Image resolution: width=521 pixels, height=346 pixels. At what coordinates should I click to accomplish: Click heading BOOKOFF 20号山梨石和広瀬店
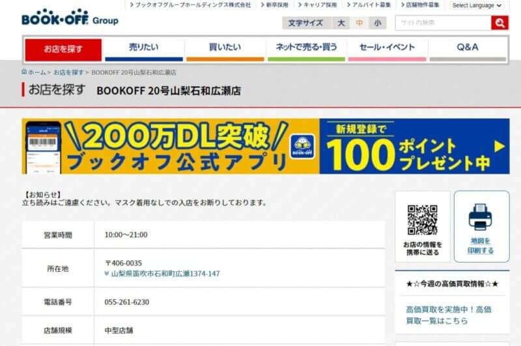169,91
